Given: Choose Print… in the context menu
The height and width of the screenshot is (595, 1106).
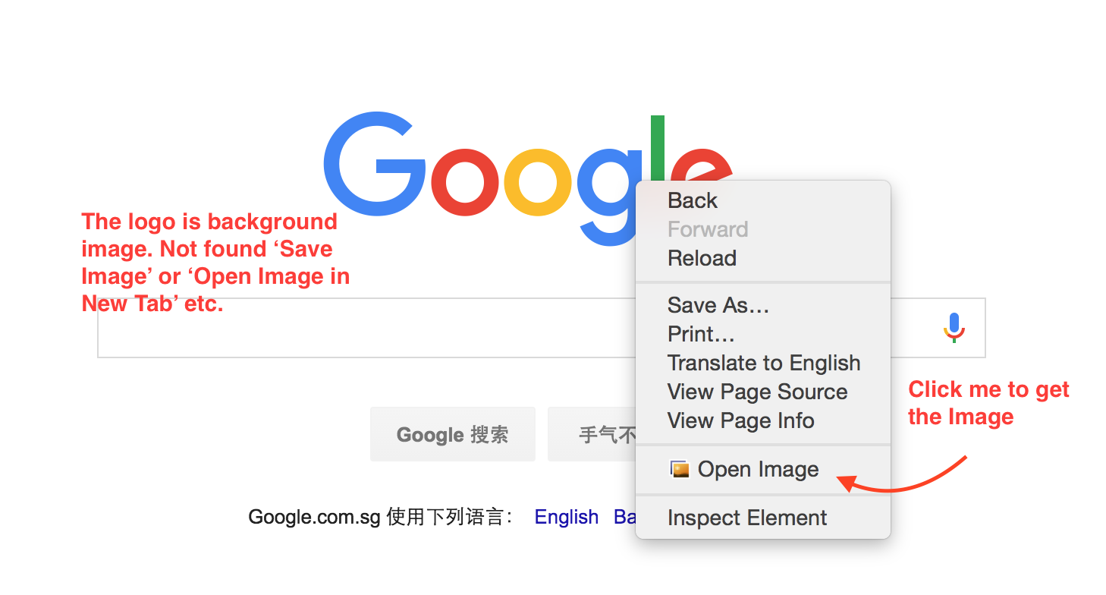Looking at the screenshot, I should click(x=762, y=334).
